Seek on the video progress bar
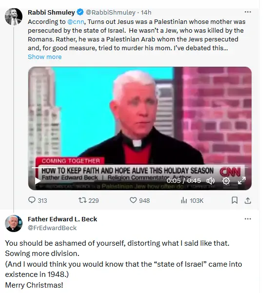 [140, 168]
